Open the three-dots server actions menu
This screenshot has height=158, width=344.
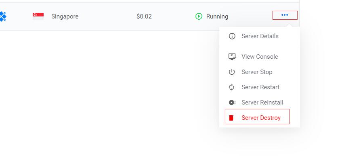click(x=285, y=15)
